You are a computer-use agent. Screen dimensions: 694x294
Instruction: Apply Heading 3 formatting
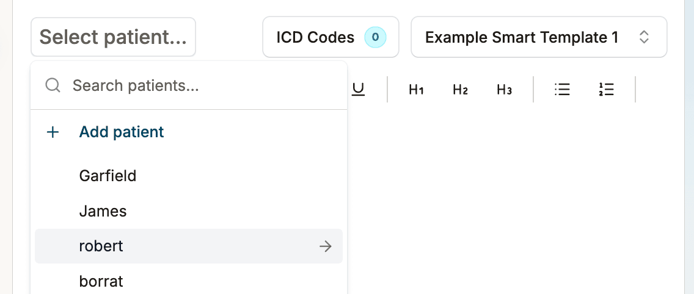(x=504, y=90)
